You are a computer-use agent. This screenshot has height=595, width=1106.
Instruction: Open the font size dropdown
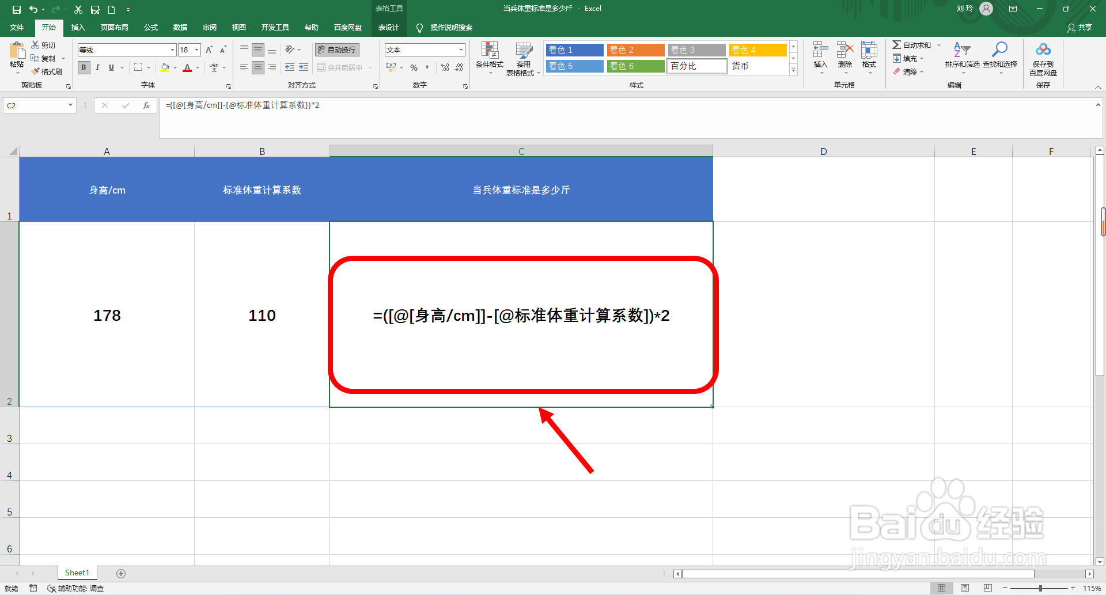click(196, 50)
